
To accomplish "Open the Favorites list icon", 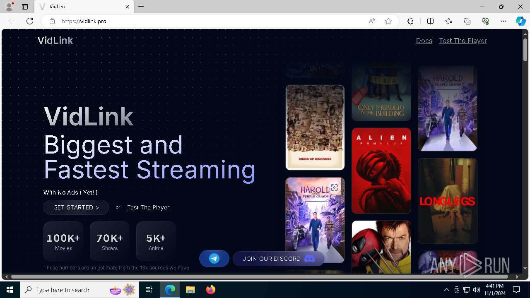I will point(449,21).
